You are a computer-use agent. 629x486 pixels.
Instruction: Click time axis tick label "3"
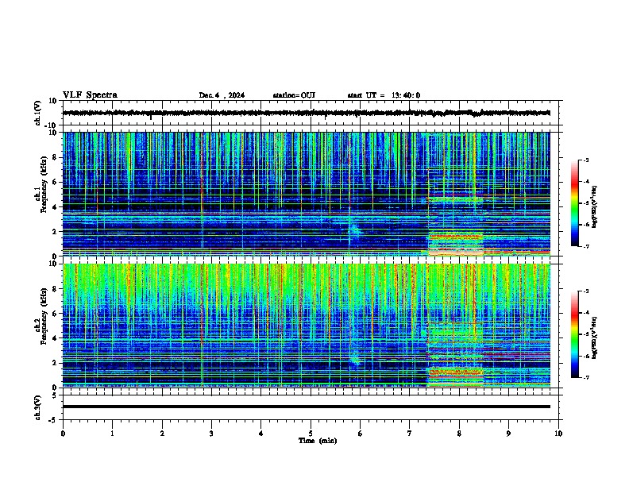coord(211,434)
